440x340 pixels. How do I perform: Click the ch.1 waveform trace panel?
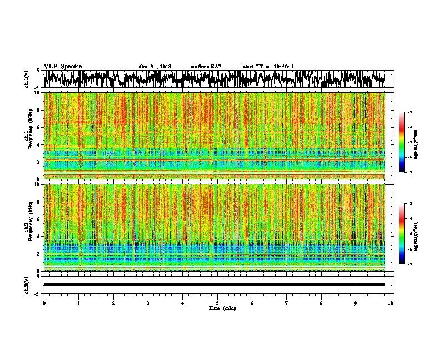click(x=217, y=79)
